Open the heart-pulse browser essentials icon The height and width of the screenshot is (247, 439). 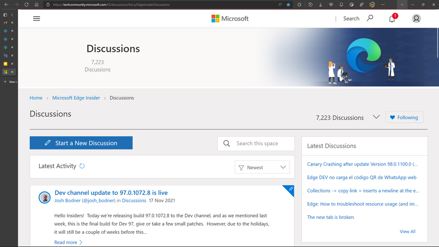(331, 4)
